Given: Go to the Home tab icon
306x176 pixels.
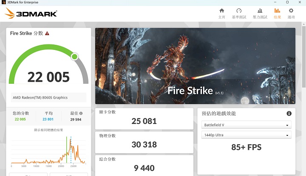Looking at the screenshot, I should click(x=222, y=11).
